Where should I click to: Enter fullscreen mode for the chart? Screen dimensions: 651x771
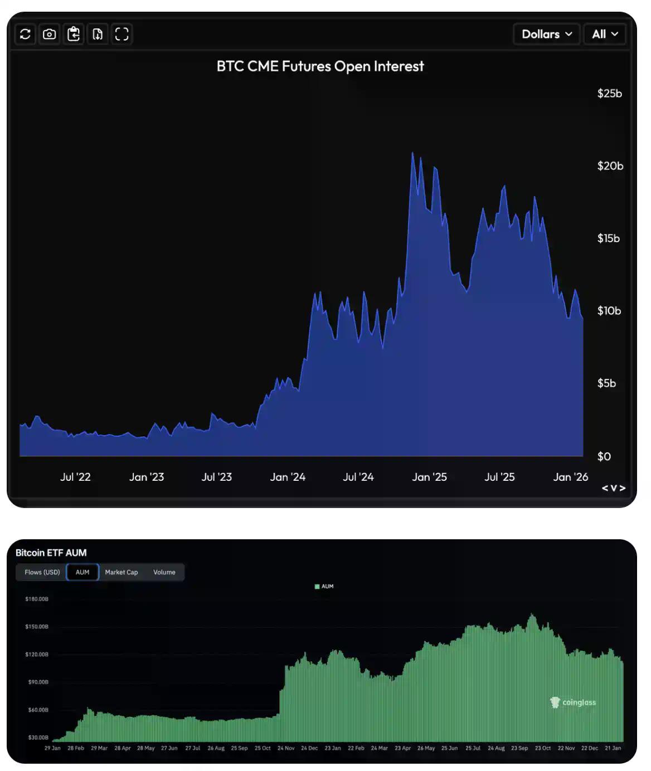(122, 34)
